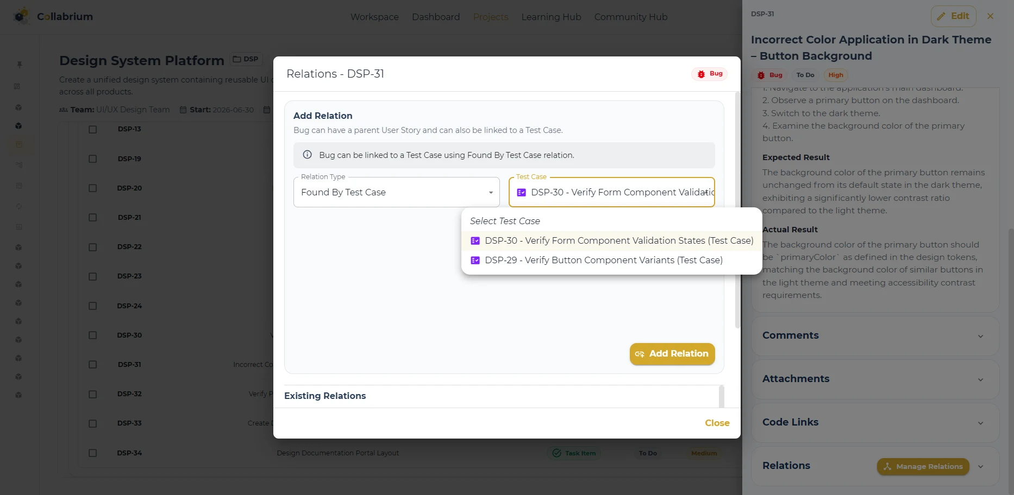Close the DSP-31 detail panel

pyautogui.click(x=991, y=16)
